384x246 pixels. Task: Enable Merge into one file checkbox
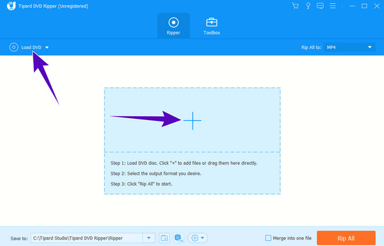point(268,238)
